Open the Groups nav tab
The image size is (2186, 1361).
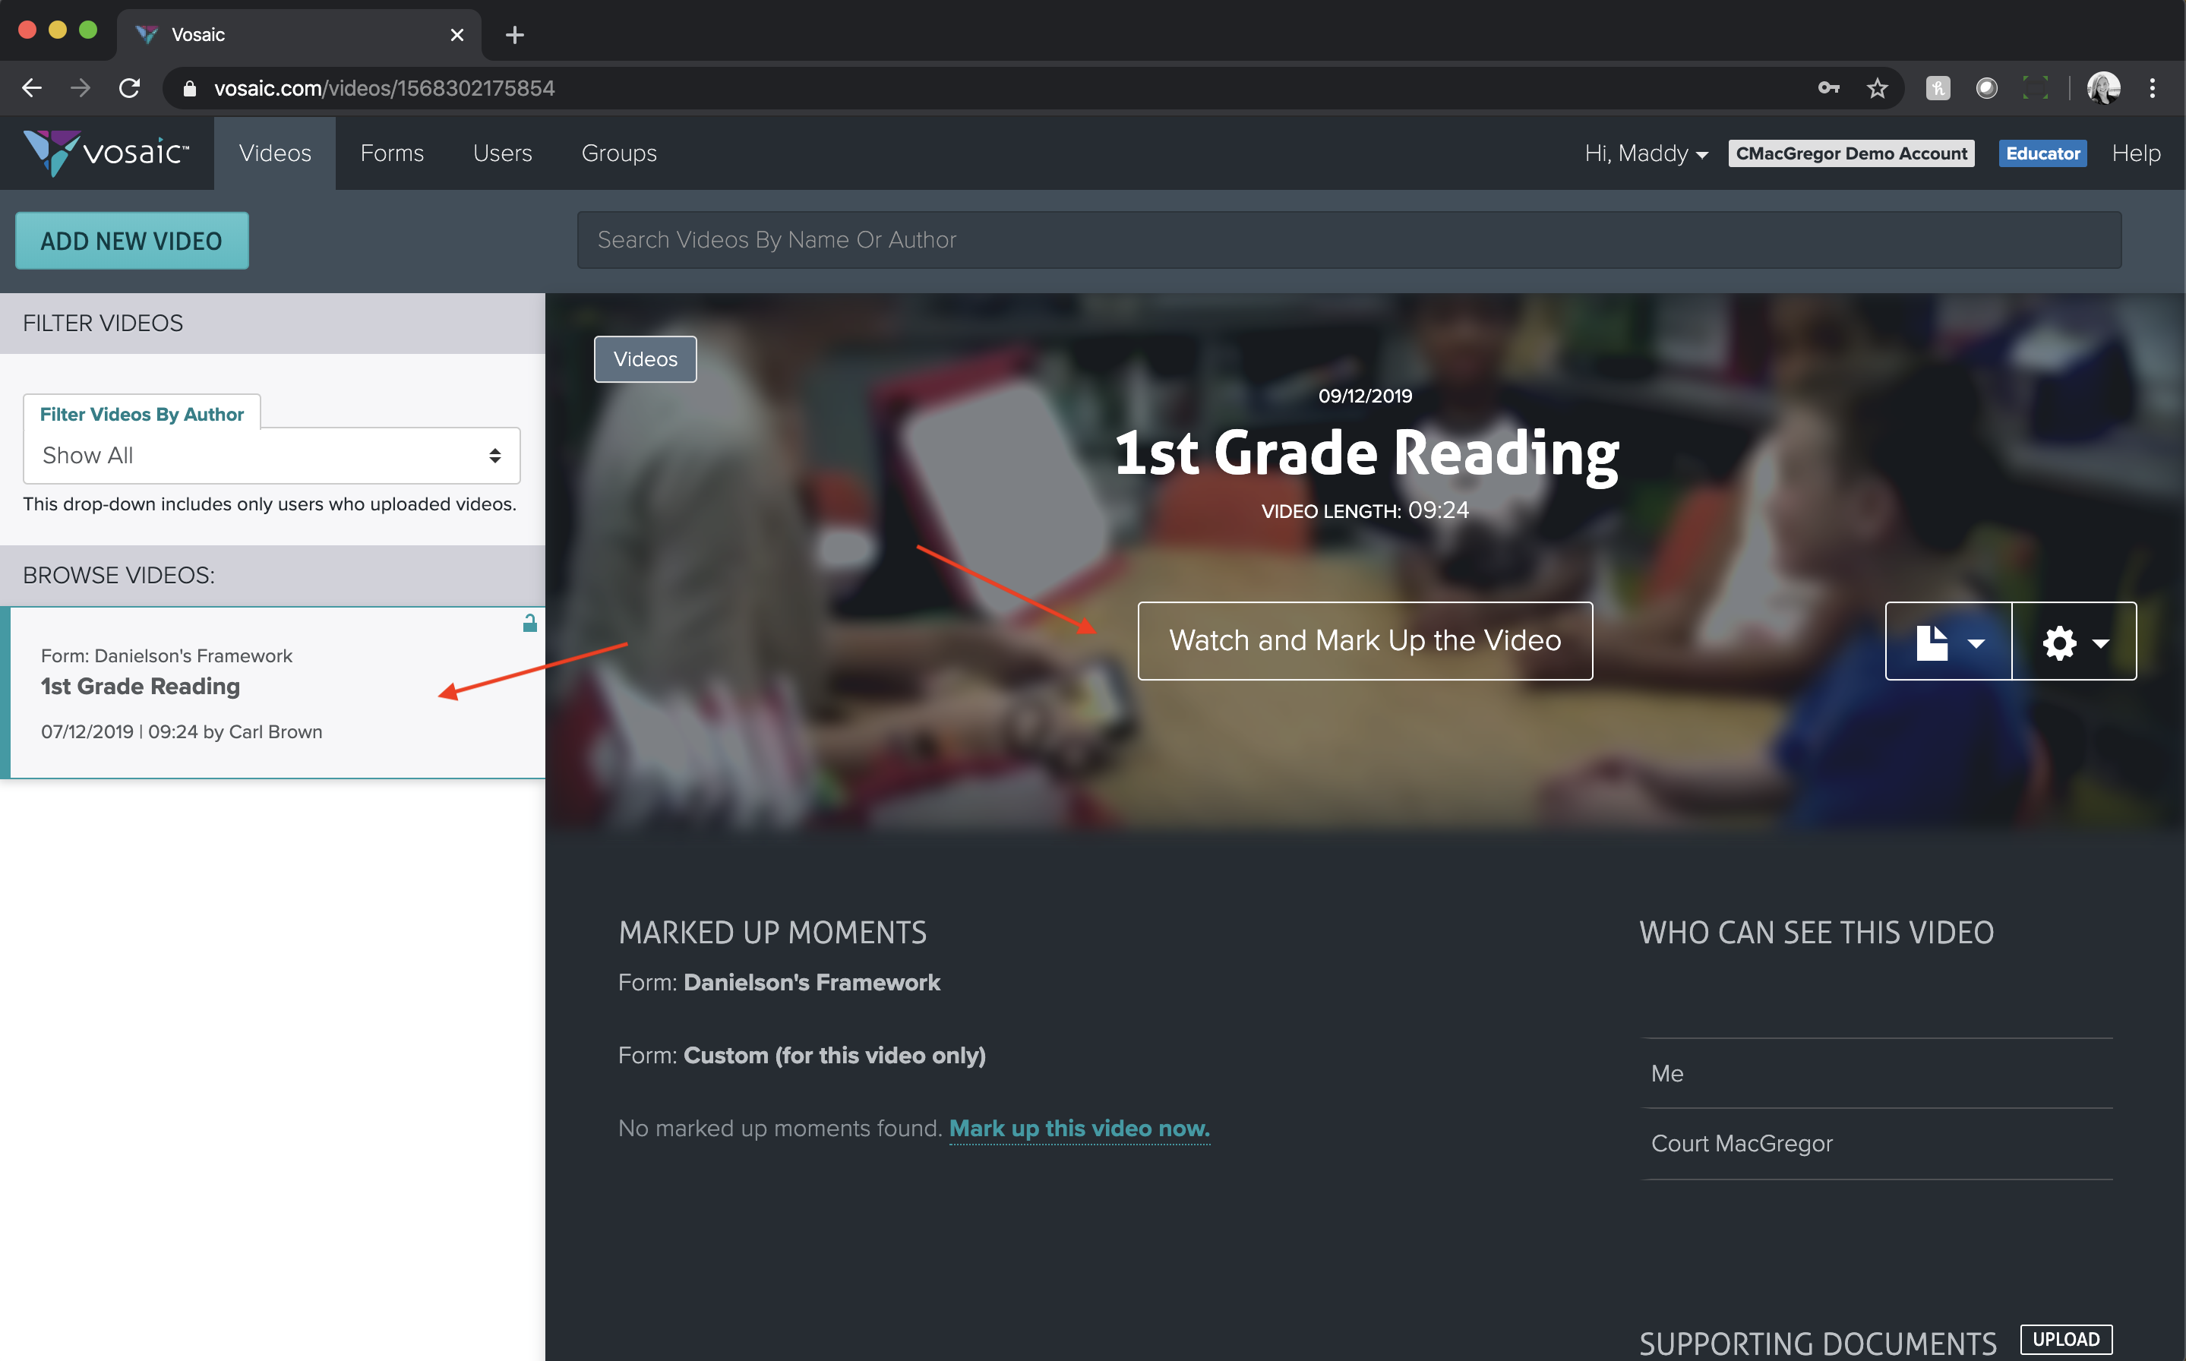pyautogui.click(x=619, y=153)
